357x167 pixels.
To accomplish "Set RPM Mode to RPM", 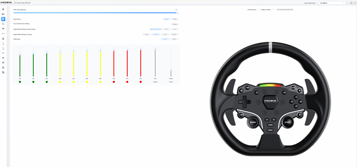I will click(x=174, y=39).
